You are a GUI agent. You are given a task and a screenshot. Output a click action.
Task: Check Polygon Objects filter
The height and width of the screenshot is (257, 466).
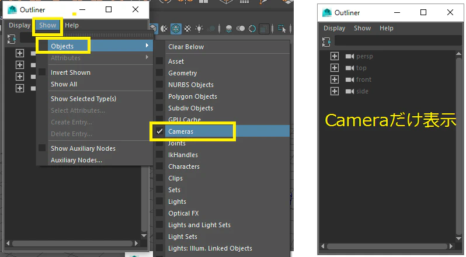(159, 96)
